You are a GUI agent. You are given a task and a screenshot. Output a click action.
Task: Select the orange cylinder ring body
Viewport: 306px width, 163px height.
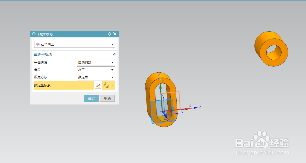pyautogui.click(x=271, y=49)
